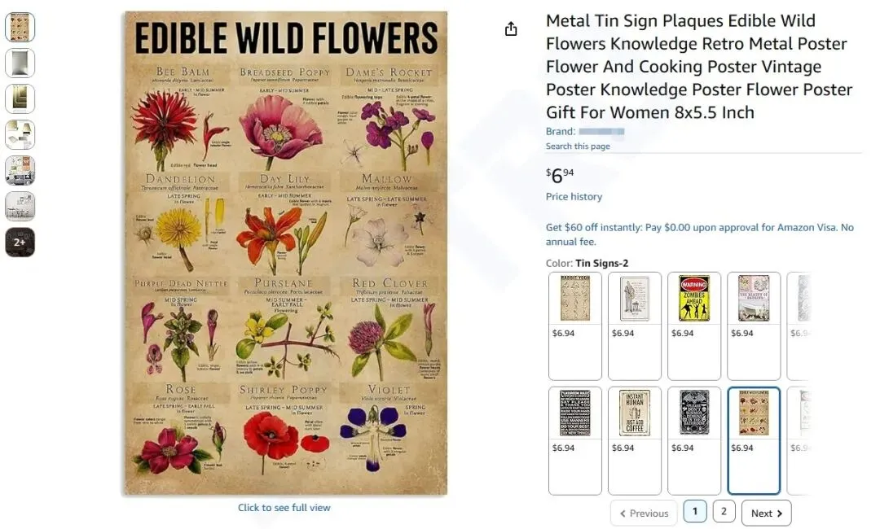Select page 1 of color options

point(694,511)
